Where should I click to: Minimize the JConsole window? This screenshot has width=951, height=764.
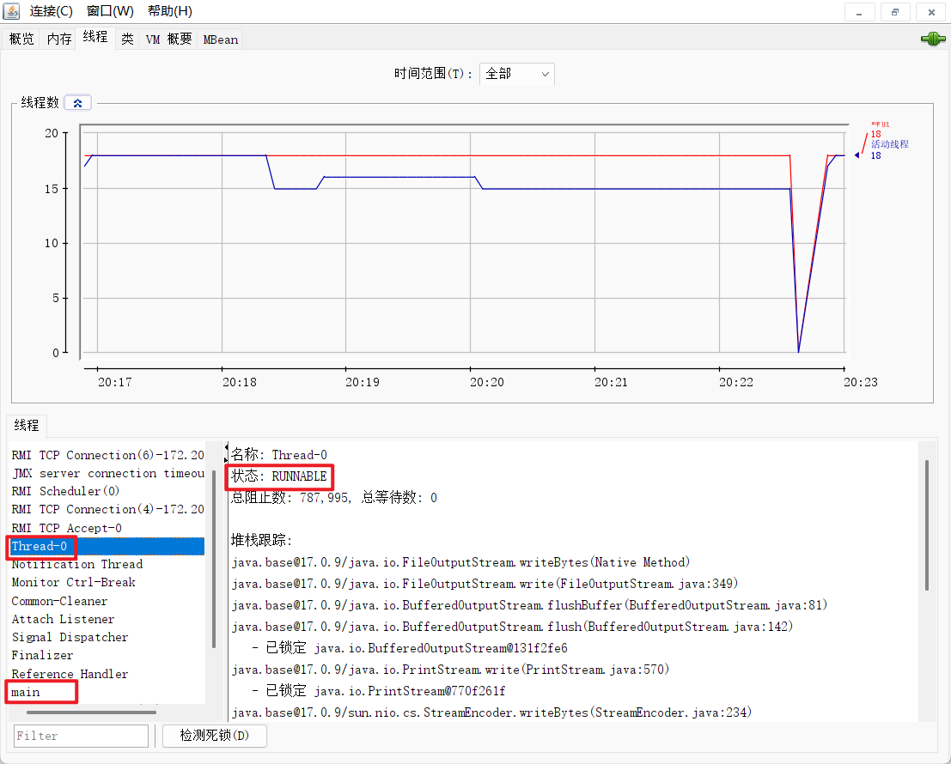click(x=859, y=11)
